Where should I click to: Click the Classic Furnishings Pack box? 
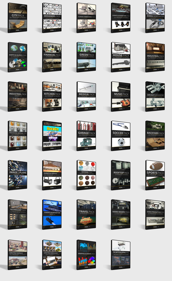pos(86,18)
